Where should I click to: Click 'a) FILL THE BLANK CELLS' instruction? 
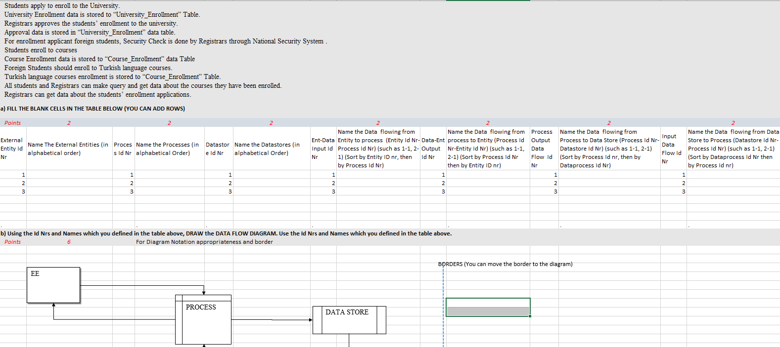tap(92, 109)
